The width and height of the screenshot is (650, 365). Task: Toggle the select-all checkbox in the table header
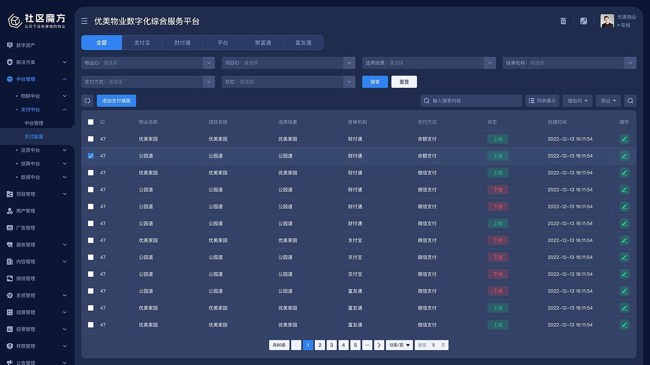pos(90,122)
